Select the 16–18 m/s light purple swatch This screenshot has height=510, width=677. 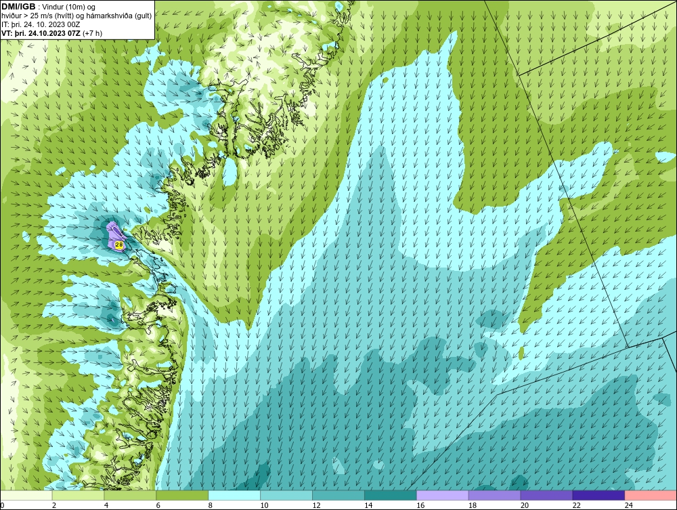coord(443,495)
